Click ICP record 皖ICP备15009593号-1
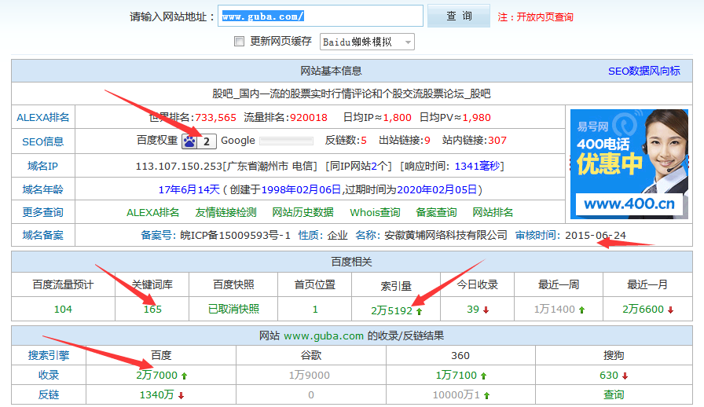The width and height of the screenshot is (704, 407). tap(235, 235)
